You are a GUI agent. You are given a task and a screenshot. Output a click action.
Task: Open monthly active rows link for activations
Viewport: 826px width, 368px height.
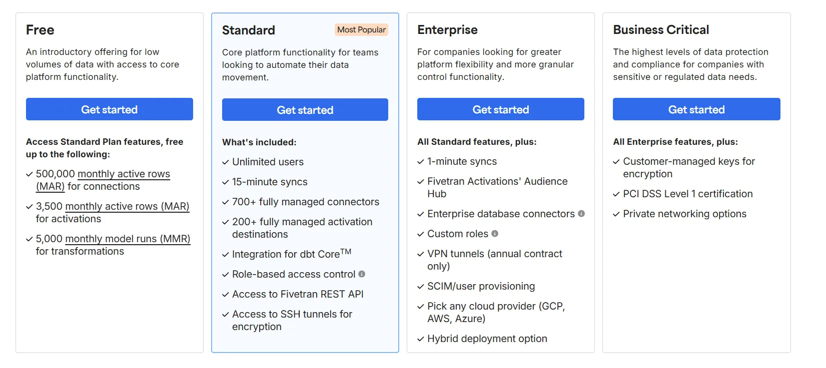click(x=127, y=207)
